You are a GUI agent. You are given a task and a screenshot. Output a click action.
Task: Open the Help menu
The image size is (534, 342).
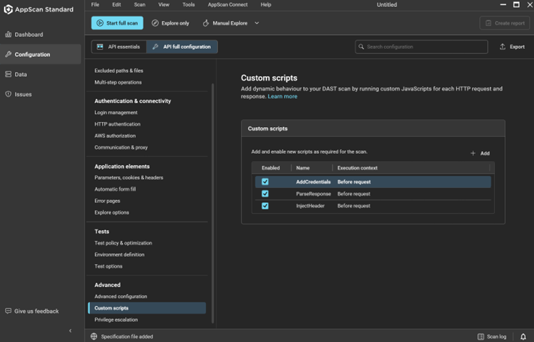coord(266,5)
